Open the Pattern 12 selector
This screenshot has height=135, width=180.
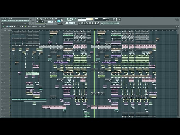click(71, 23)
